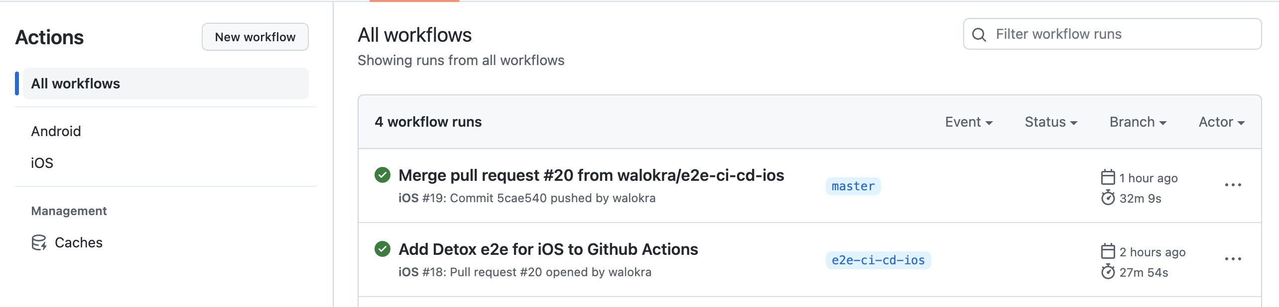This screenshot has height=307, width=1279.
Task: Open the three-dot menu for the master run
Action: pyautogui.click(x=1233, y=185)
